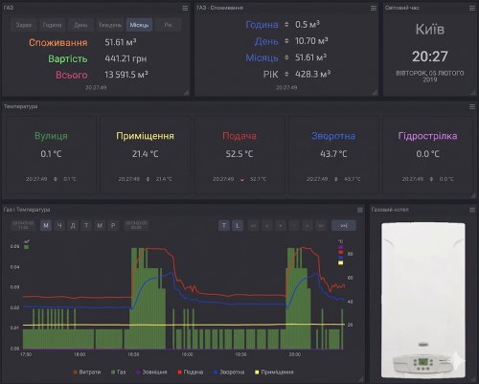Click the Вулиця temperature tile
The image size is (479, 384).
coord(51,155)
